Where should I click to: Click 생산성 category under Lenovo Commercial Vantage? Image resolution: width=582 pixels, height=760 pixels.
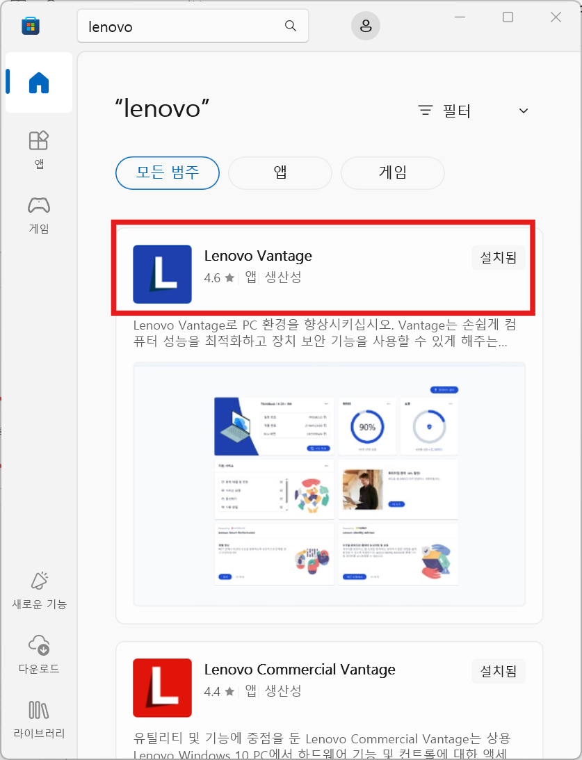pyautogui.click(x=283, y=690)
